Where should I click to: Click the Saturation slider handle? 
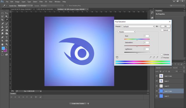(x=137, y=46)
